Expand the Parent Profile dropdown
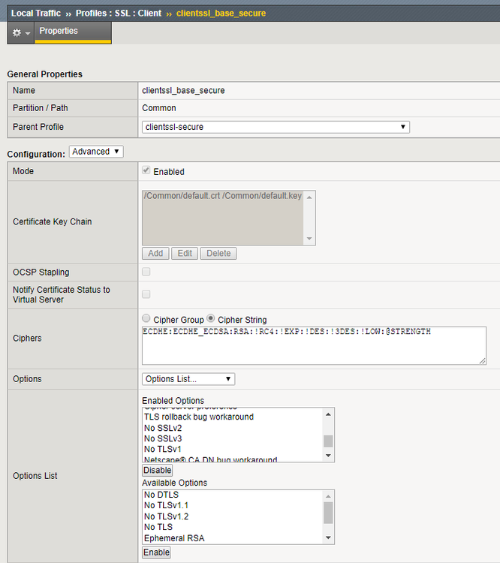 275,127
